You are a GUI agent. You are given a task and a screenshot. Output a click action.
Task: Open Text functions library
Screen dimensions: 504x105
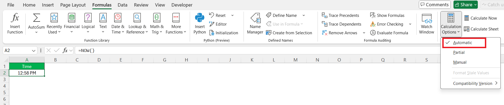click(x=103, y=24)
